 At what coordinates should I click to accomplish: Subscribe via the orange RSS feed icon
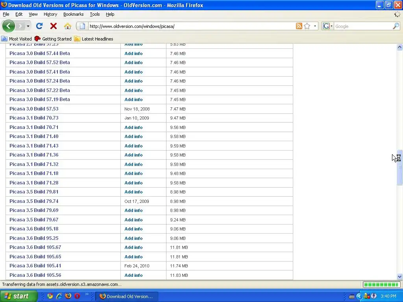299,26
